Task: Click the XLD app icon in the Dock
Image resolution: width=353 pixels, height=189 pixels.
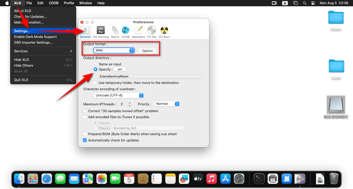Action: point(300,179)
